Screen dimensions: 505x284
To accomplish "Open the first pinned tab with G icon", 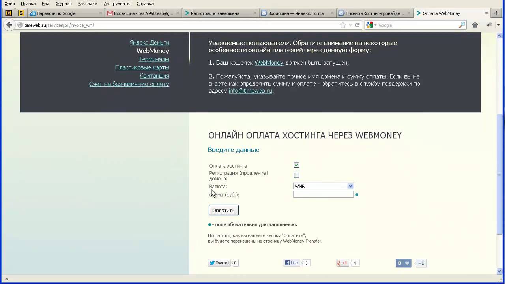I will coord(8,13).
